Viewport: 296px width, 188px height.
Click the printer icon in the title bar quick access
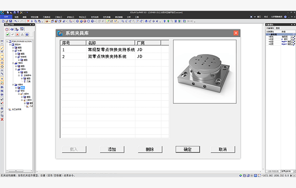[x=15, y=13]
